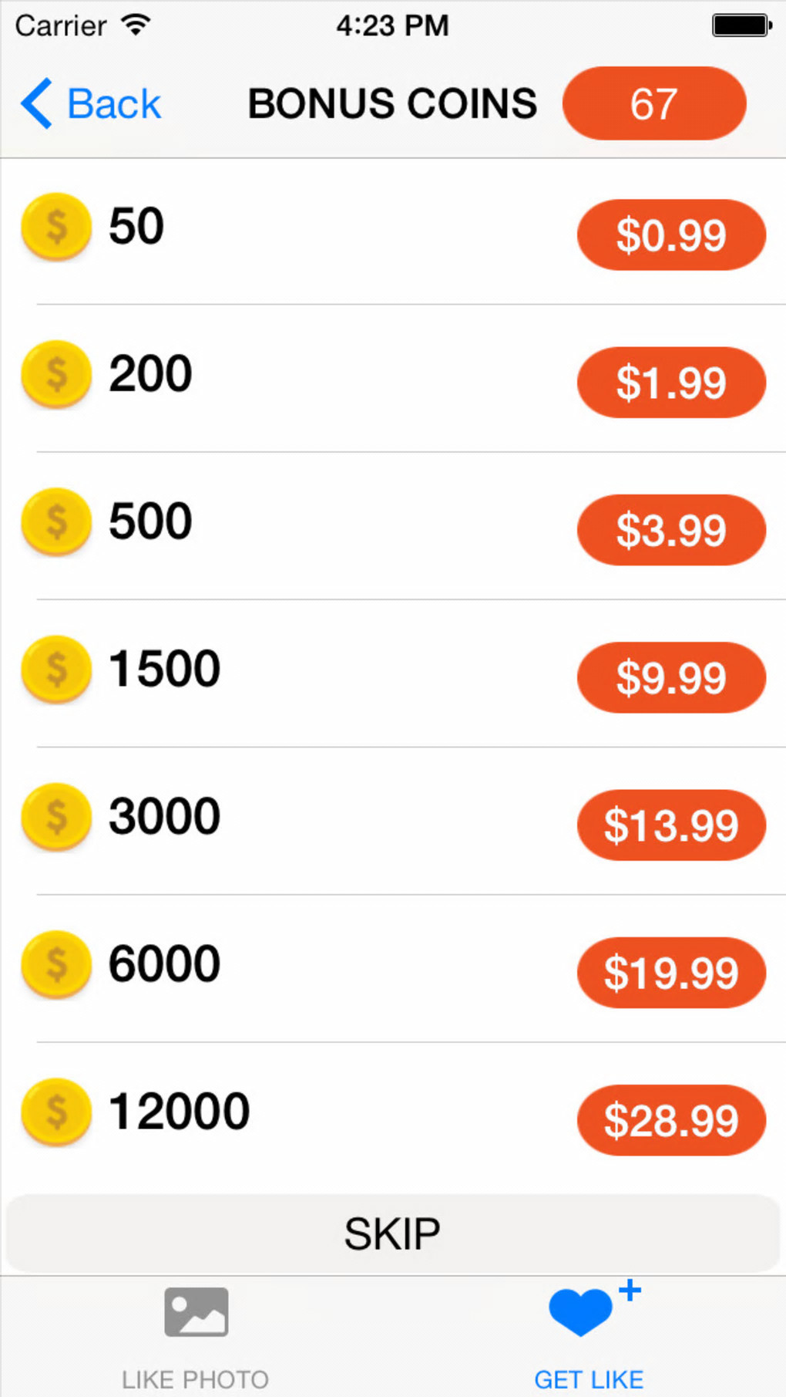Buy 50 coins for $0.99

(671, 235)
